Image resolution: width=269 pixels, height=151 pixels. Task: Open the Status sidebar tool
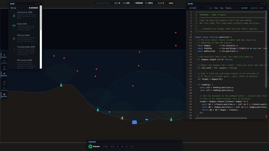click(x=4, y=95)
